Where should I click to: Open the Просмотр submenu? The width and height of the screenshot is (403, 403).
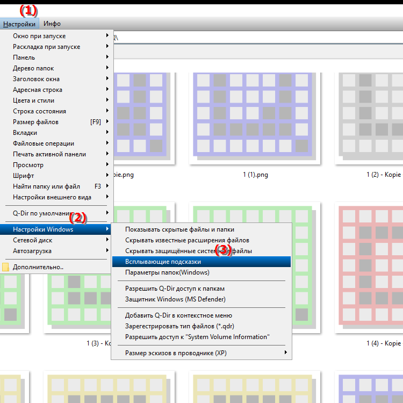pyautogui.click(x=56, y=165)
